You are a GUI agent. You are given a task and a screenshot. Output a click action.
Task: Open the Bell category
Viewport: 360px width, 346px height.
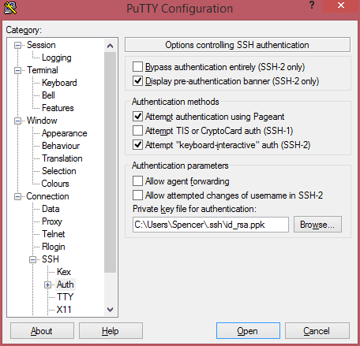pos(48,95)
